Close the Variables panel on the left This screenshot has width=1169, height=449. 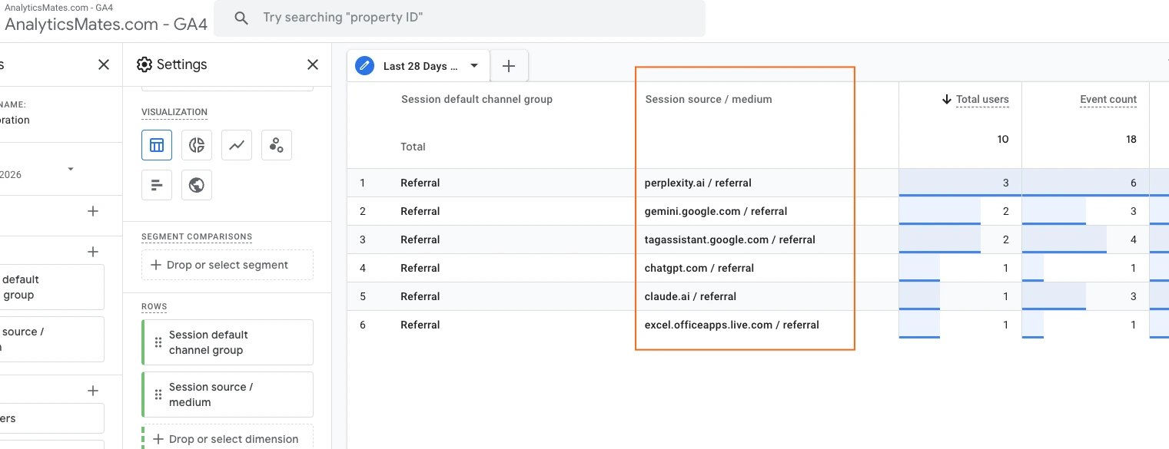click(104, 64)
